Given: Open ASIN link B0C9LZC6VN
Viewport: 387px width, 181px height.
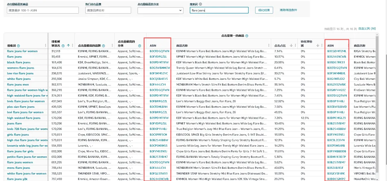Looking at the screenshot, I should click(x=336, y=140).
